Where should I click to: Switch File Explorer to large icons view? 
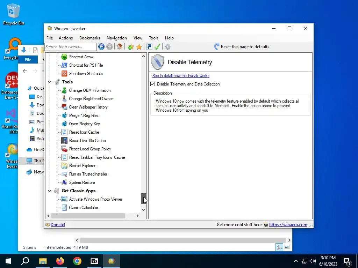point(287,247)
